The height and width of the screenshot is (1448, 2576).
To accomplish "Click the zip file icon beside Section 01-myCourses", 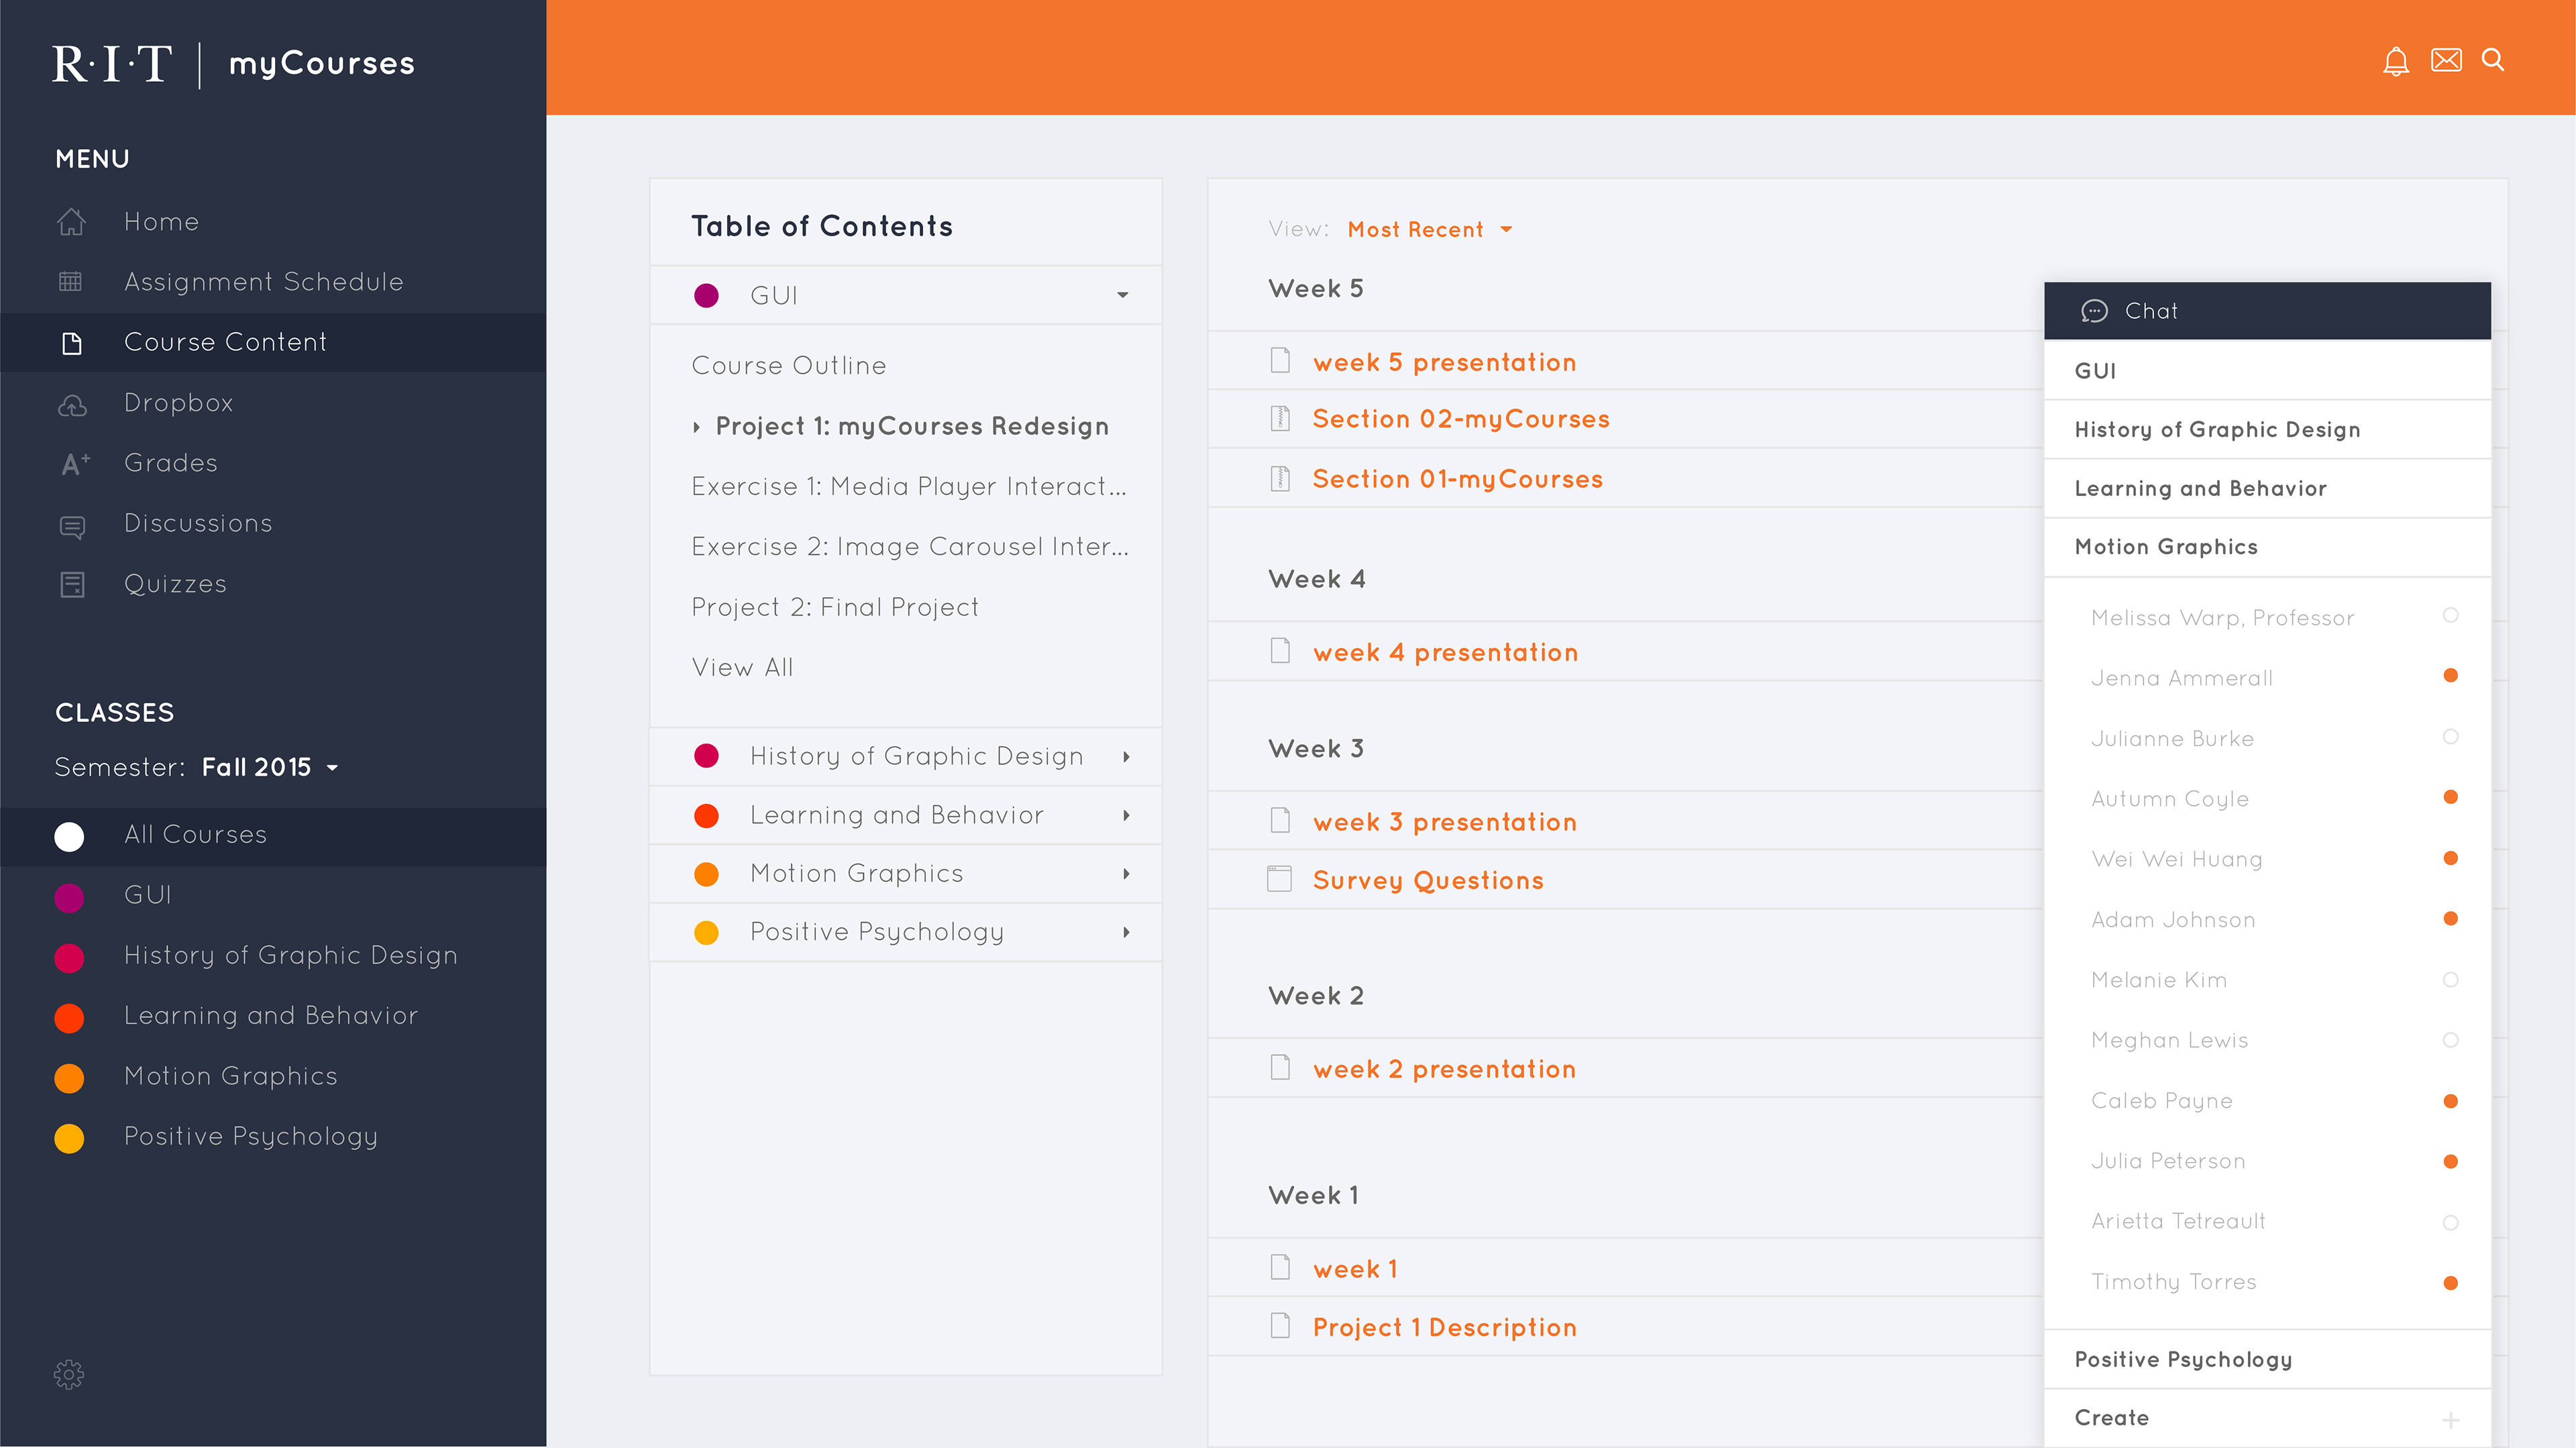I will [x=1280, y=478].
